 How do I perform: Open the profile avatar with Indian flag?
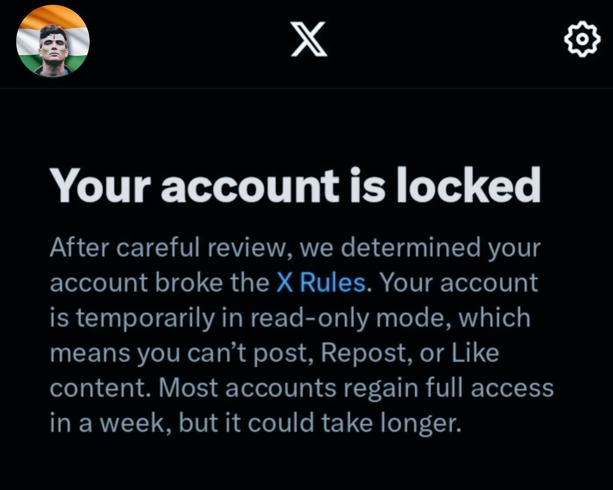tap(53, 41)
